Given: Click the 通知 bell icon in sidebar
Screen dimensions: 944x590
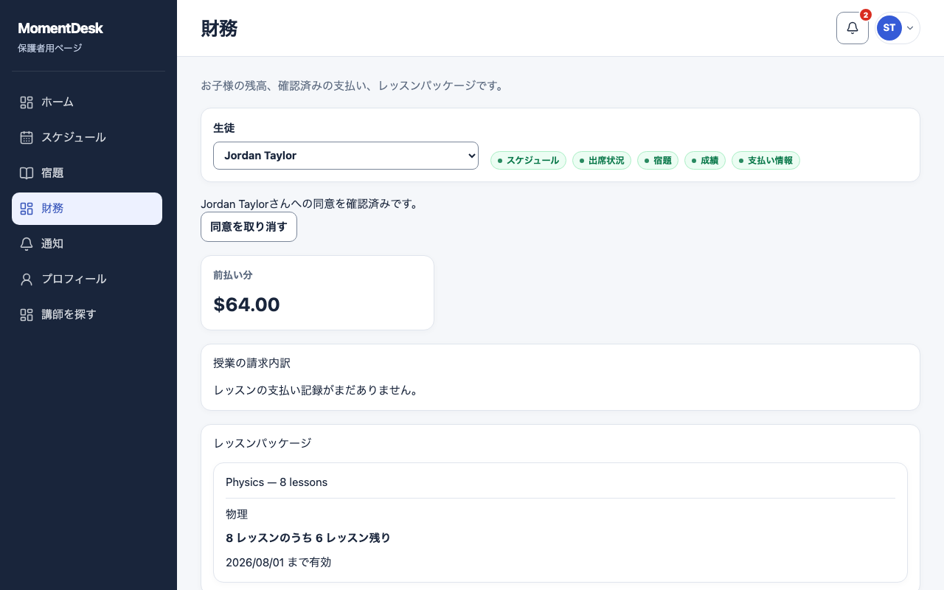Looking at the screenshot, I should pos(27,244).
